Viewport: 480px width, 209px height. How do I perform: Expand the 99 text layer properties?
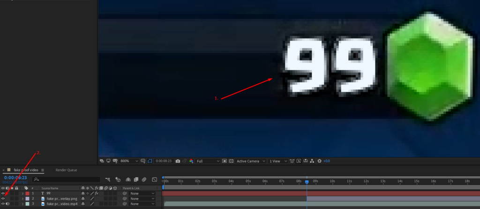22,194
